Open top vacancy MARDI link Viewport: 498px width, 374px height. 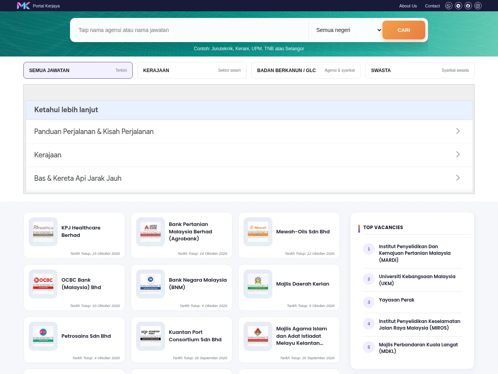pos(415,253)
